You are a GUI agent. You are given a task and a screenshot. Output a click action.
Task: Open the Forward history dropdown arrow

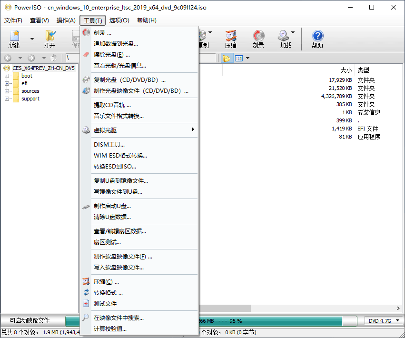coord(44,58)
